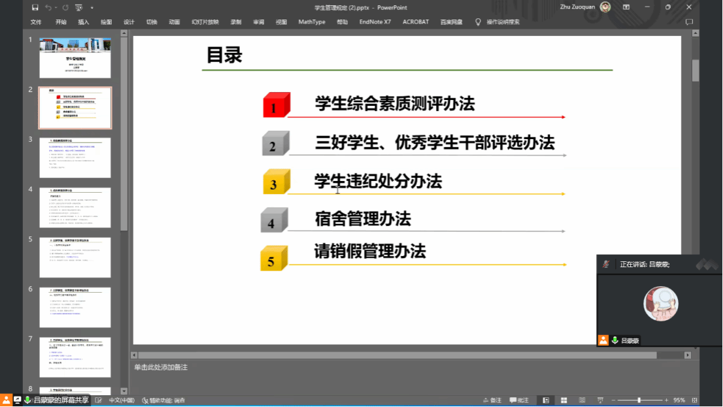Switch to the 幻灯片放映 tab

205,22
